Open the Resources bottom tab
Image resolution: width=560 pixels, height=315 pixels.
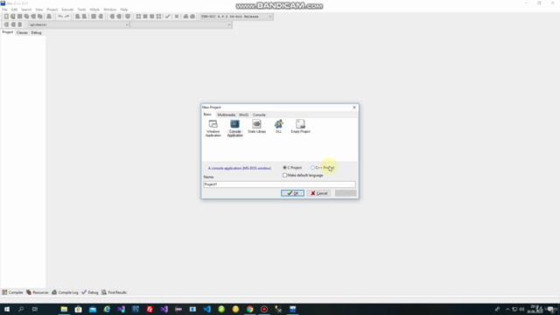point(38,292)
